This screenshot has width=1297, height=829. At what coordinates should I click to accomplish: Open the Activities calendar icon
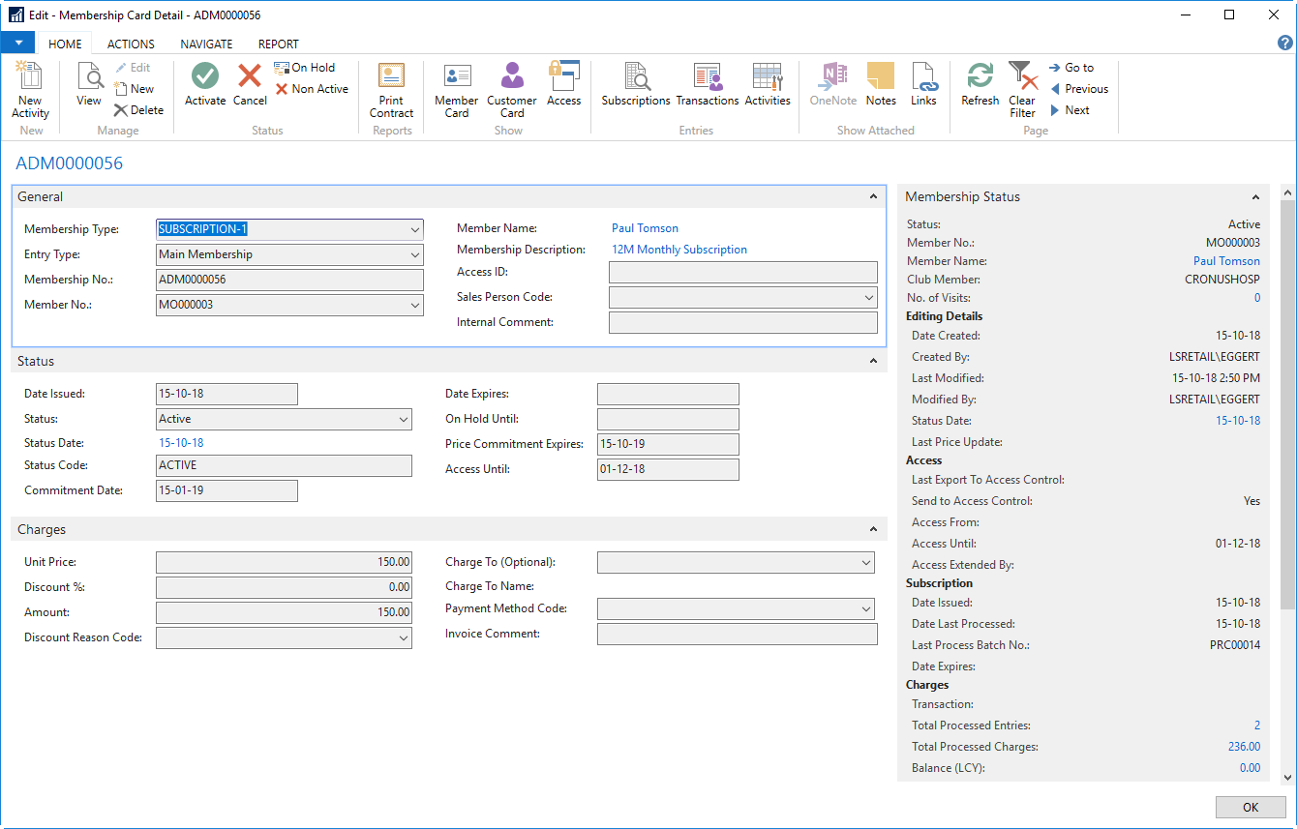[768, 77]
